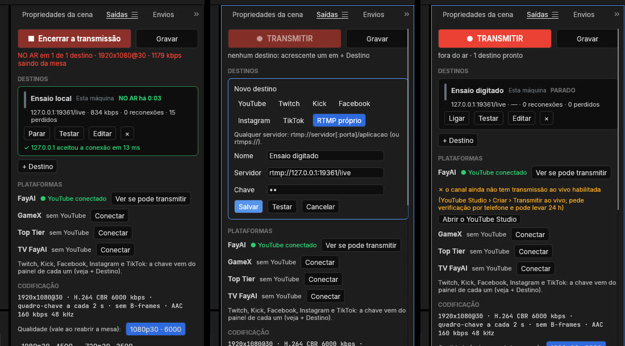Screen dimensions: 625x346
Task: Open Saídas menu icon in left panel
Action: point(135,15)
